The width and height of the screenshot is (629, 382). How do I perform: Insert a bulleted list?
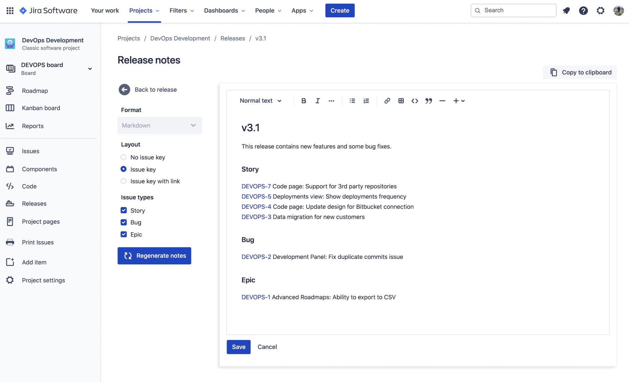coord(352,101)
